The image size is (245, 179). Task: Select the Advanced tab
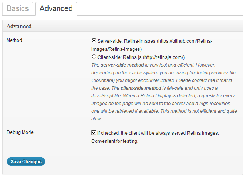(x=56, y=8)
